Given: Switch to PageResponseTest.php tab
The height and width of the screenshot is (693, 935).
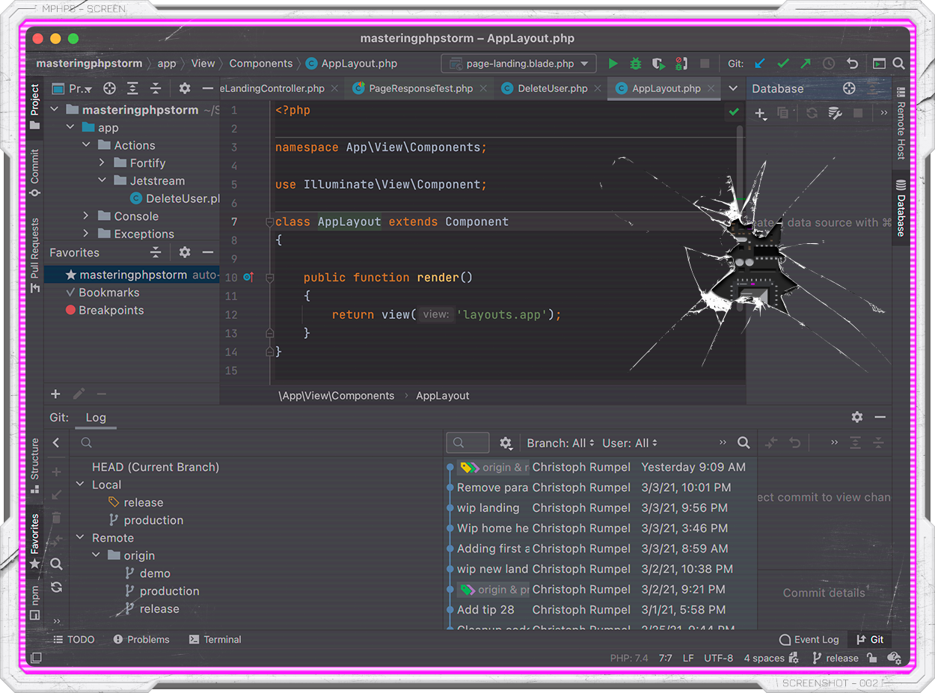Looking at the screenshot, I should pos(421,88).
